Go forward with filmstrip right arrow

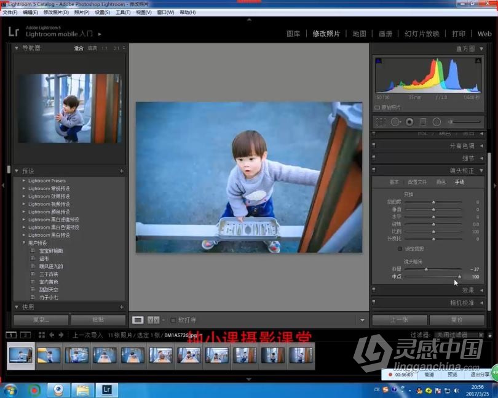61,335
